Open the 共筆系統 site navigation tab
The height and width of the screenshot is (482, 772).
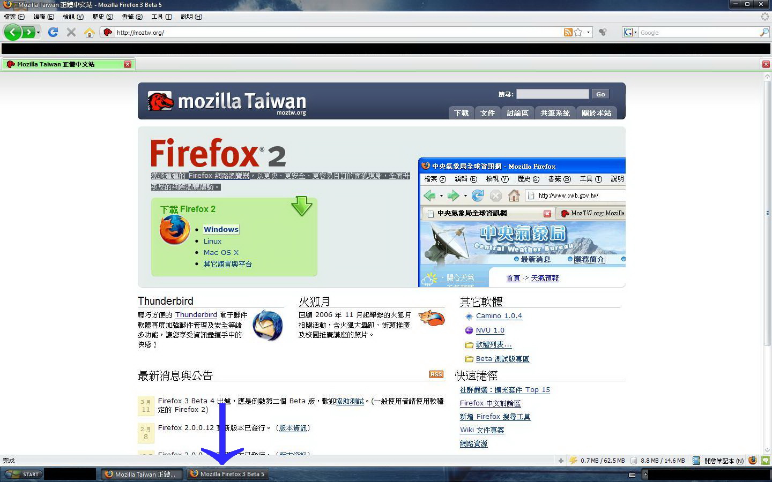(555, 113)
